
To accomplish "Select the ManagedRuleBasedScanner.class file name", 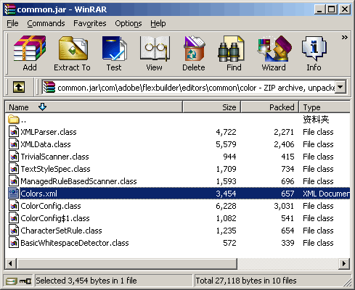I will point(78,181).
